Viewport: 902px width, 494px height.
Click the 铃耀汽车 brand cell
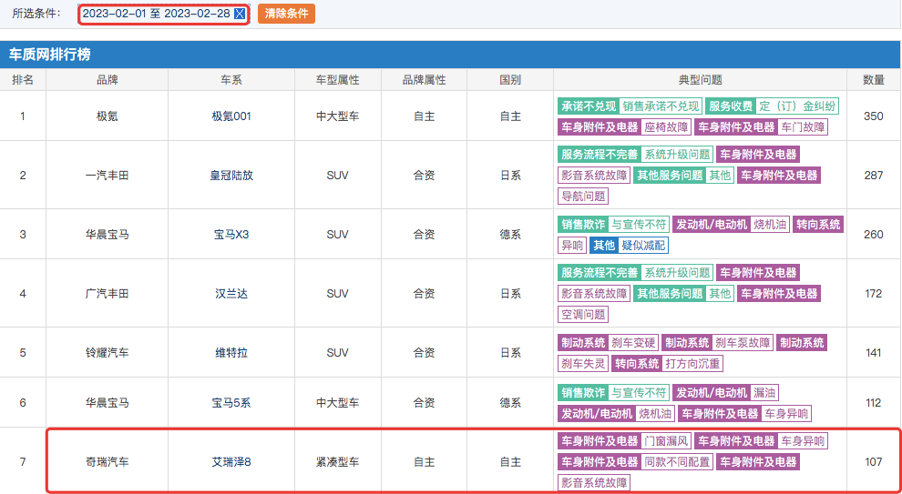coord(107,353)
